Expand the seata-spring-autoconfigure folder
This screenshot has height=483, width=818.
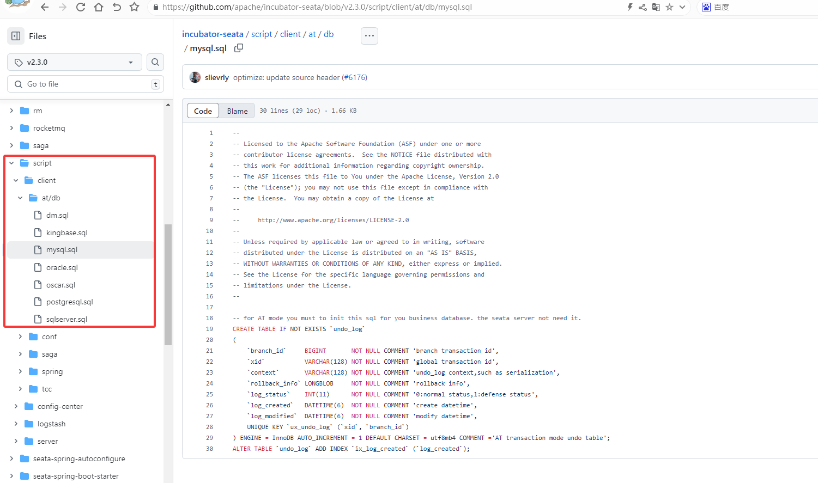tap(11, 458)
